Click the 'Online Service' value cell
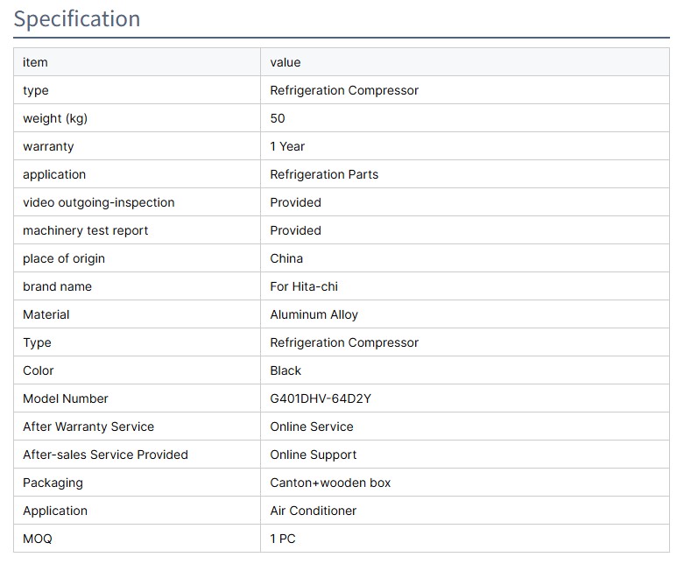The height and width of the screenshot is (564, 684). click(x=312, y=427)
